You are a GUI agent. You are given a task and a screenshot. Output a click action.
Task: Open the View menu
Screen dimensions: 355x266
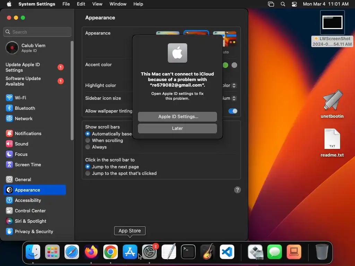click(x=97, y=4)
